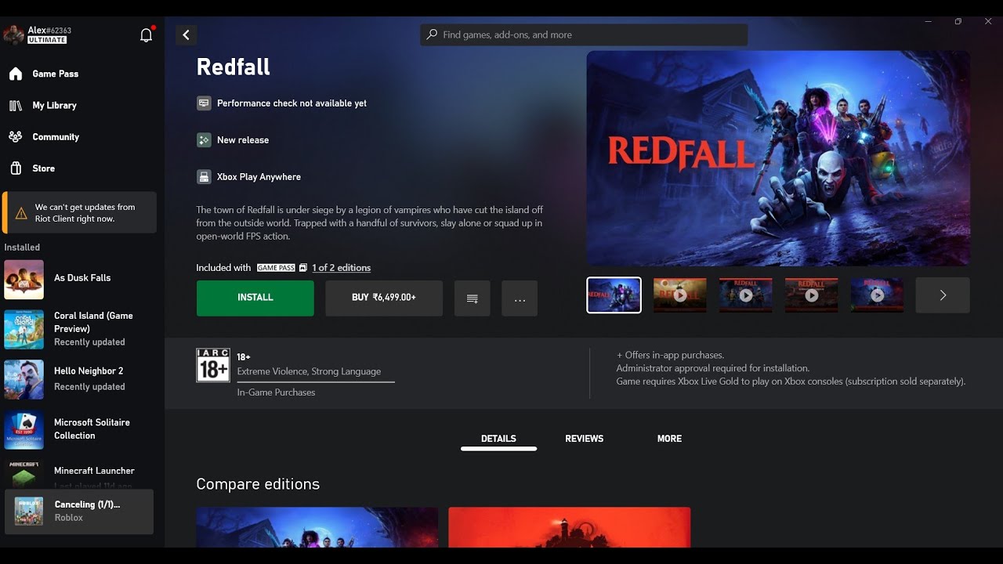This screenshot has width=1003, height=564.
Task: Click the In-Game Purchases label
Action: [277, 392]
